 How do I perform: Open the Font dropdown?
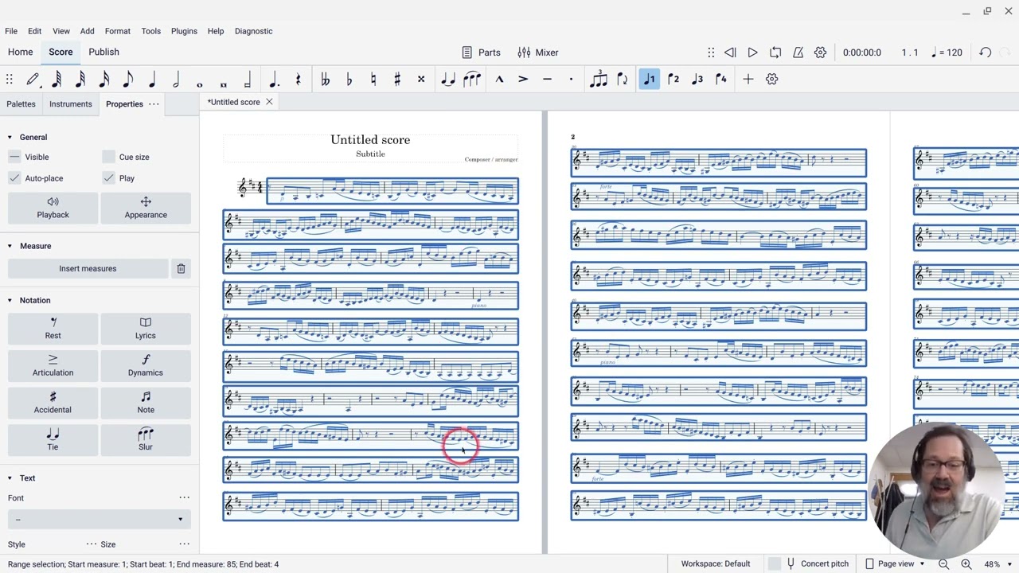(99, 520)
